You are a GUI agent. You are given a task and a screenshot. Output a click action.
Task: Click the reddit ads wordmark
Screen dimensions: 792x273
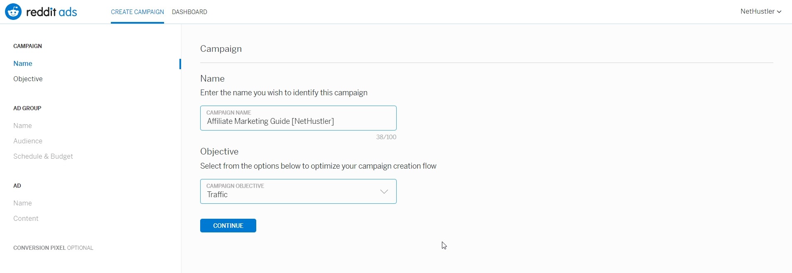coord(51,12)
